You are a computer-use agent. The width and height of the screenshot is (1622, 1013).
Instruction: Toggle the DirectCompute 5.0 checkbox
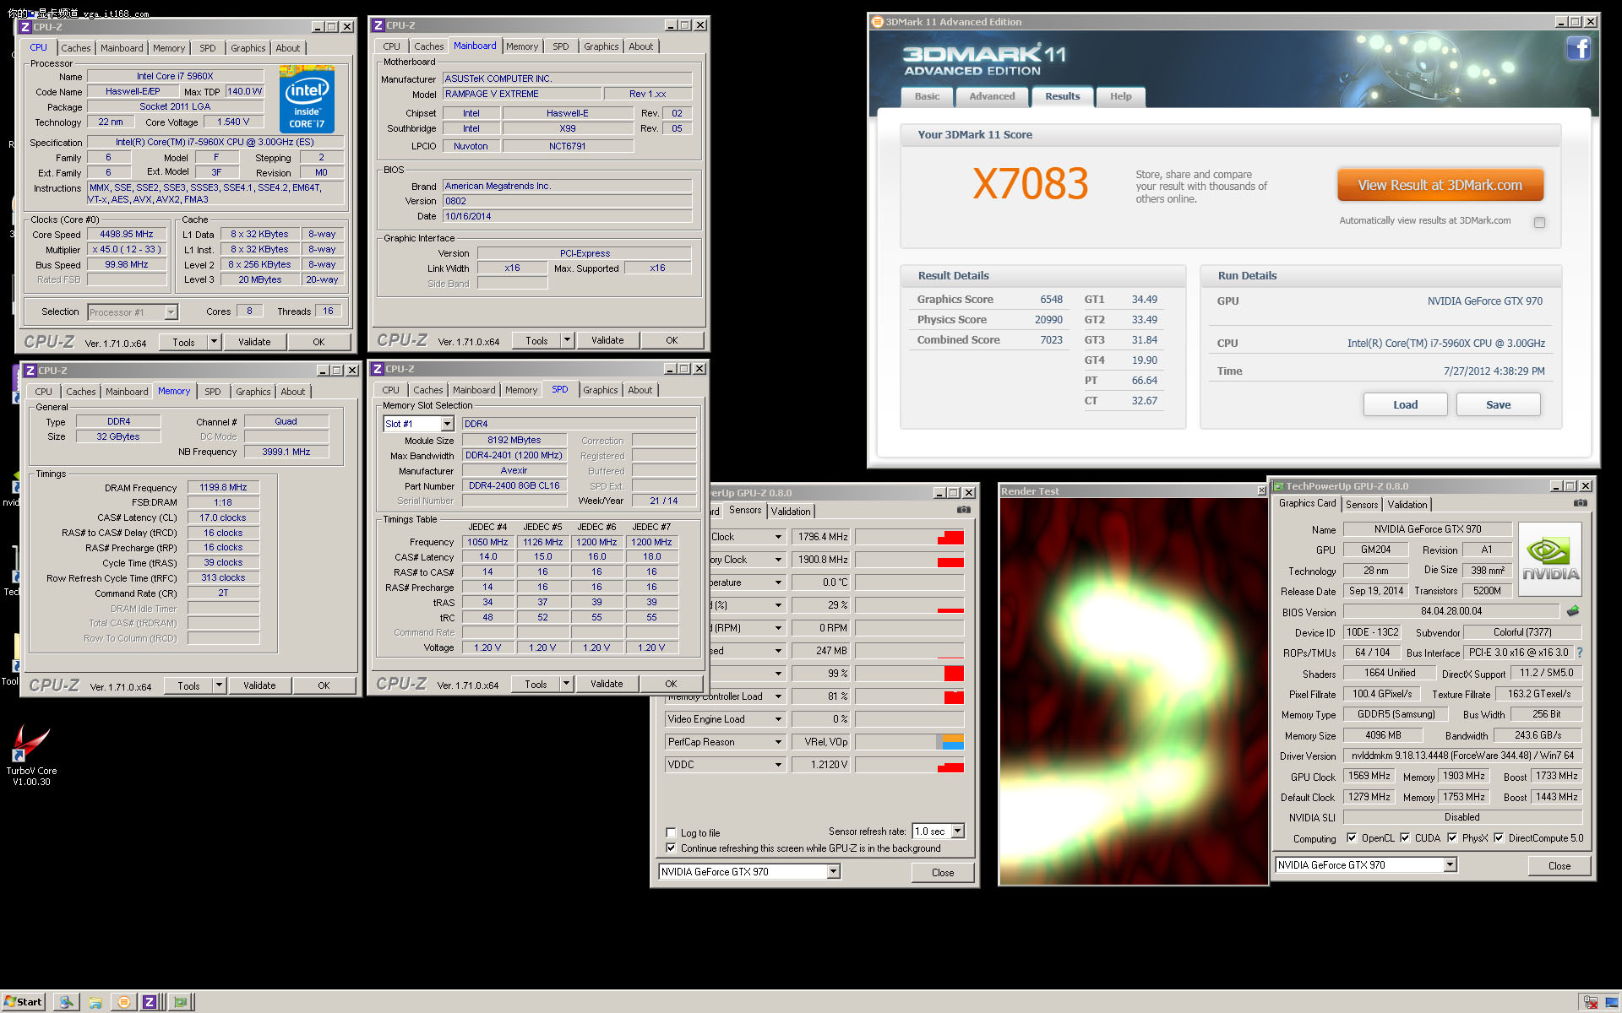tap(1499, 837)
